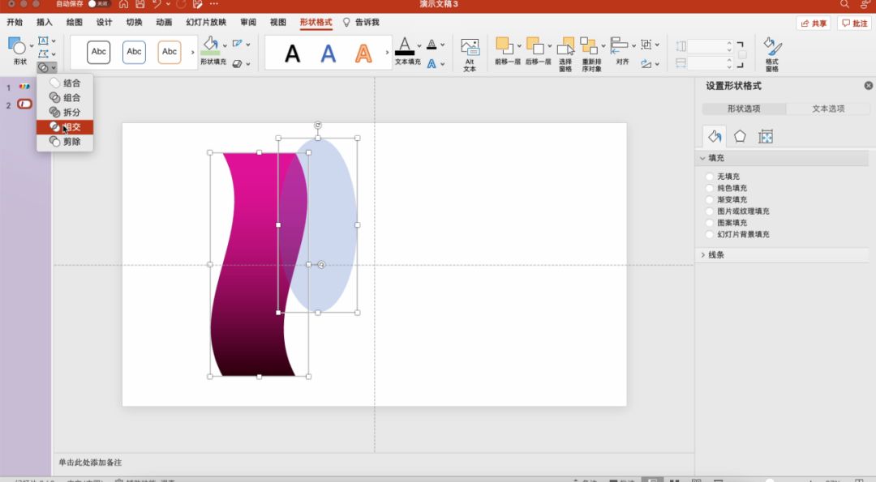Select the No Fill (无填充) radio button
This screenshot has width=876, height=482.
(710, 177)
